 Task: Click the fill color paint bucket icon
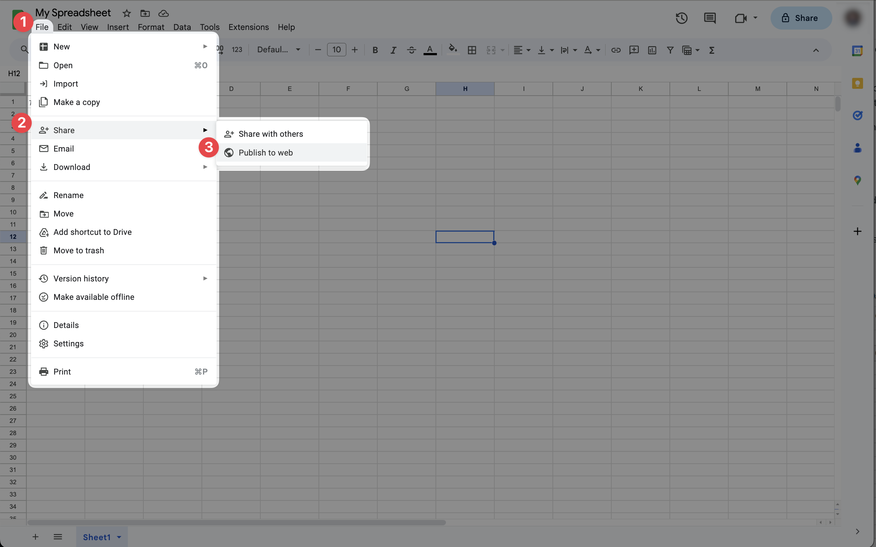pyautogui.click(x=452, y=49)
